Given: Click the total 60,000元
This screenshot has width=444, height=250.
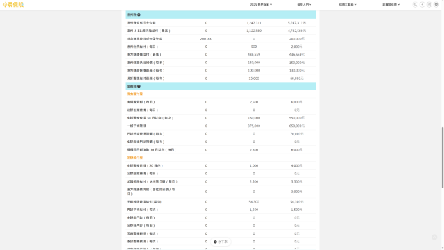Looking at the screenshot, I should [x=297, y=78].
